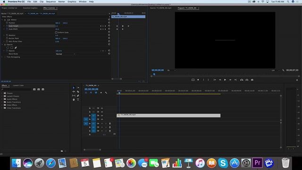This screenshot has width=302, height=170.
Task: Click the Extract button in Program monitor
Action: [x=247, y=80]
